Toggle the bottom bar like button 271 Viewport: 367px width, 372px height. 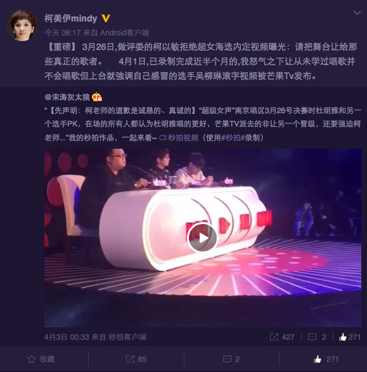(x=326, y=359)
